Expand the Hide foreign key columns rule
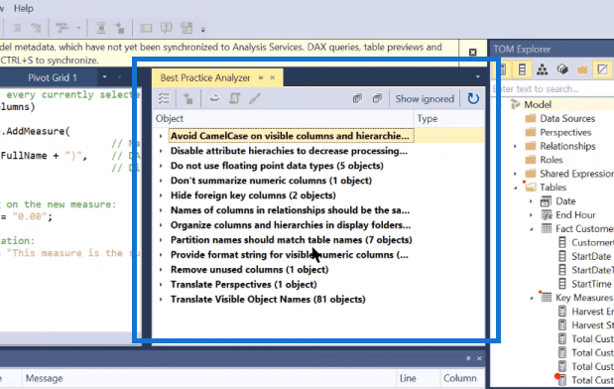Image resolution: width=614 pixels, height=389 pixels. (x=161, y=195)
